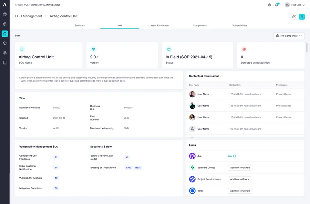Click the Vendor value AUDI
Image resolution: width=310 pixels, height=204 pixels.
(56, 128)
